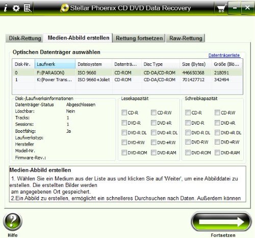Open the Datenträgerliste link
The image size is (255, 238).
click(224, 55)
